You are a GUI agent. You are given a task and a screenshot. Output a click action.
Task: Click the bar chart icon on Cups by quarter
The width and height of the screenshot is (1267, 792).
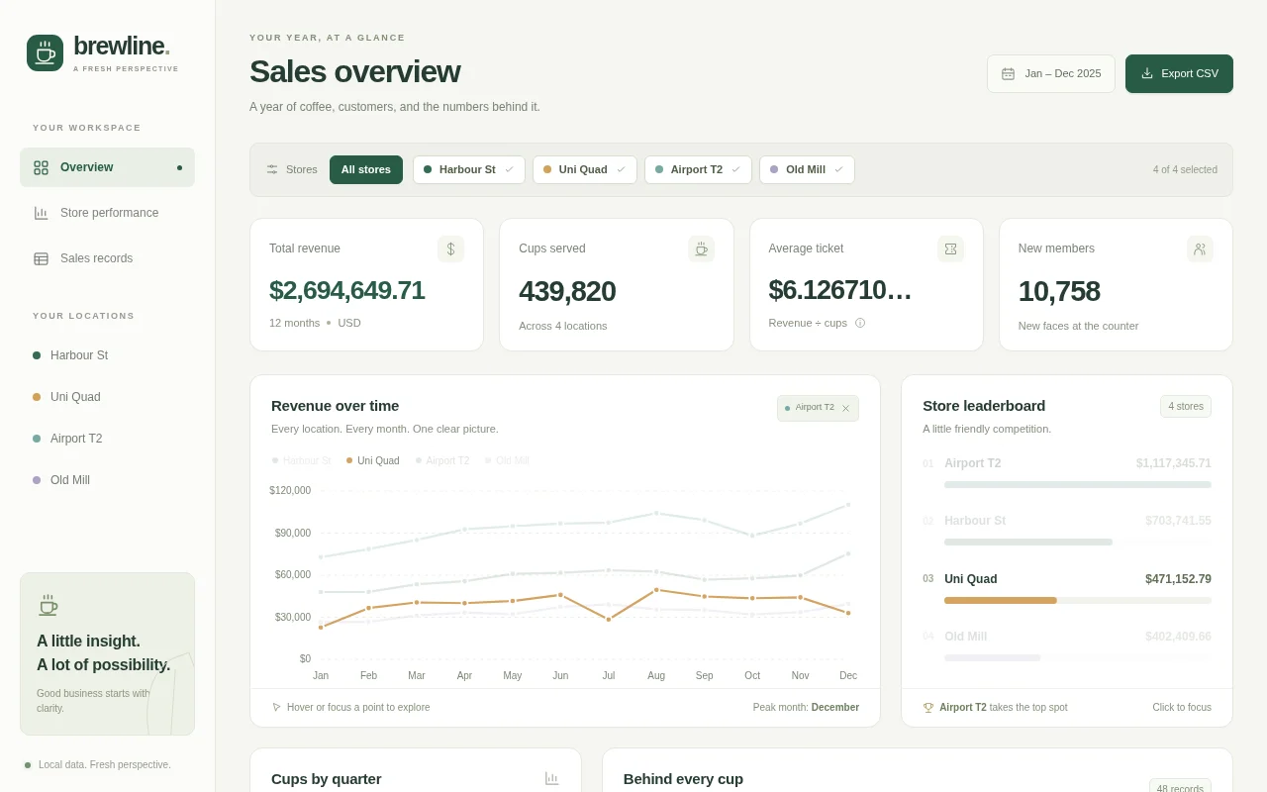pos(552,779)
